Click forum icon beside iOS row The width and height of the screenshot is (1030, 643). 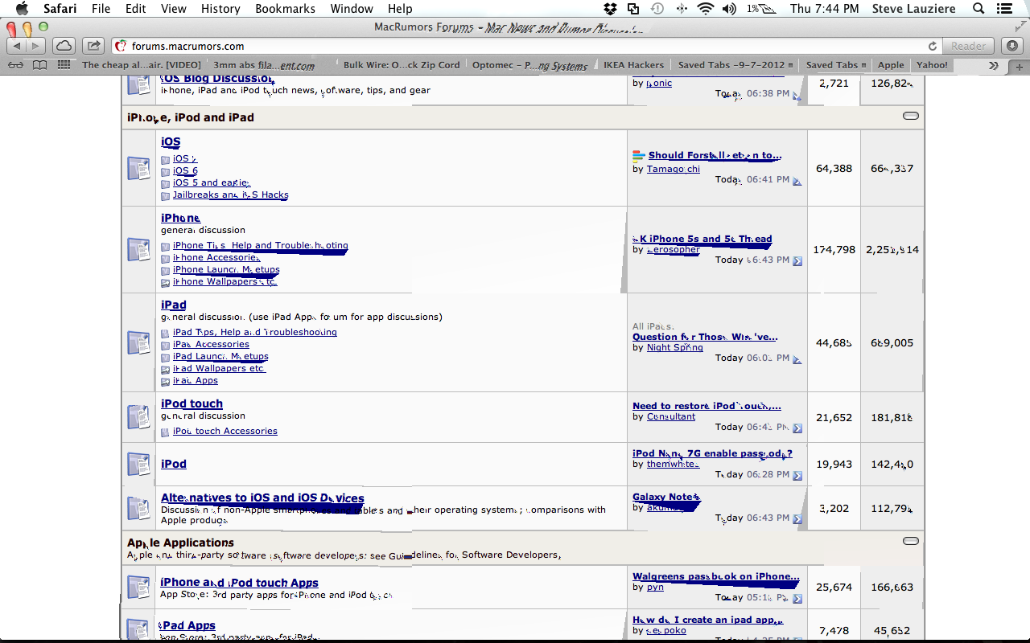coord(138,169)
